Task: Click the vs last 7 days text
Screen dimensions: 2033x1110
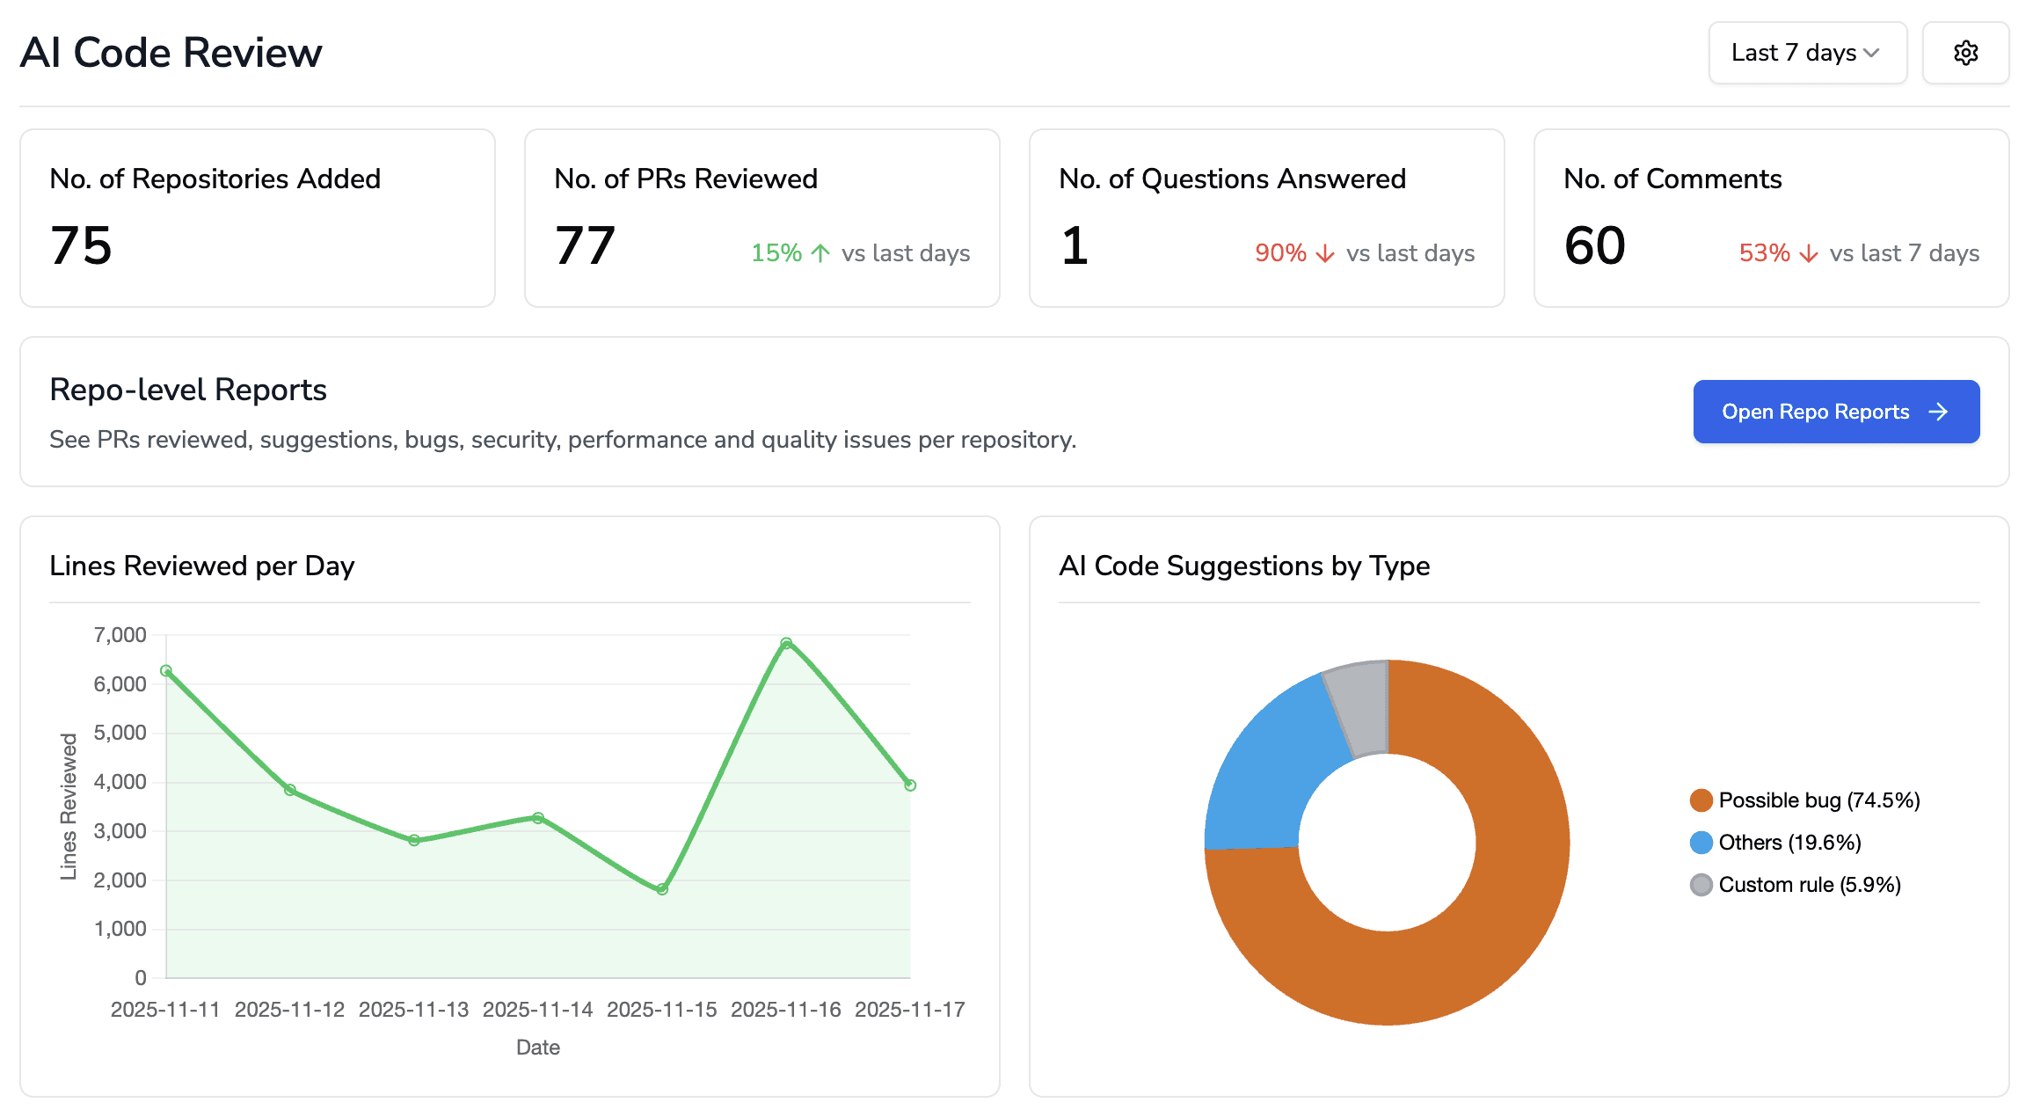Action: 1905,253
